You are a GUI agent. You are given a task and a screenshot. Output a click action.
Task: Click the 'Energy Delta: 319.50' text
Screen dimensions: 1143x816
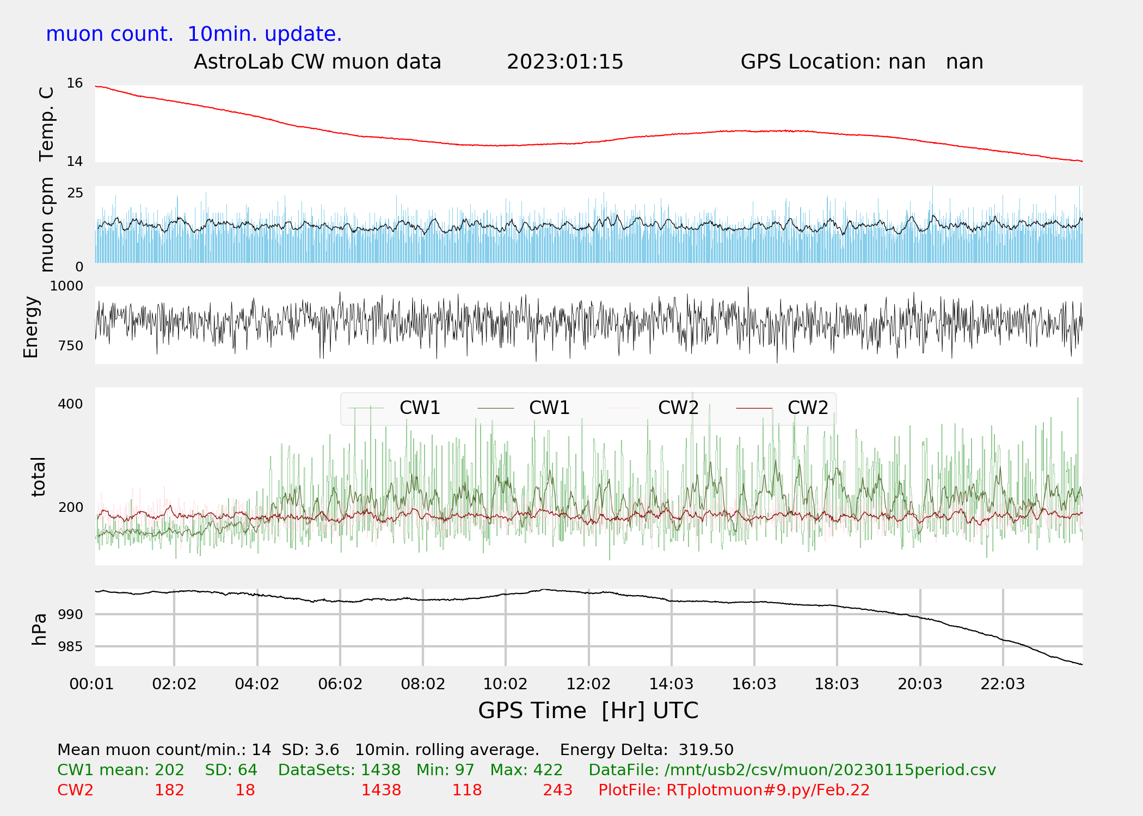(647, 750)
